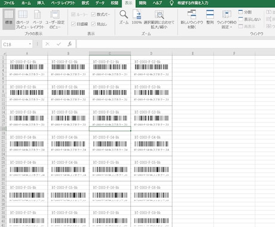Open ユーザー設定のビュー custom views
This screenshot has height=227, width=275.
55,19
